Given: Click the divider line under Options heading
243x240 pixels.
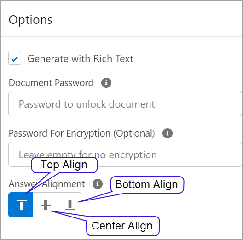Looking at the screenshot, I should 121,36.
